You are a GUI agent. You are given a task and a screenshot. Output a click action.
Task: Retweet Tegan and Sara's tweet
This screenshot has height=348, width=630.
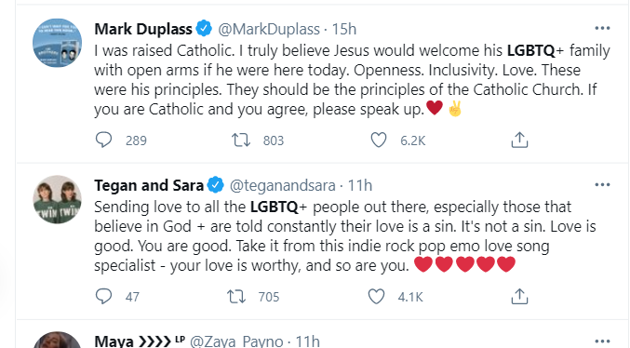pyautogui.click(x=236, y=296)
